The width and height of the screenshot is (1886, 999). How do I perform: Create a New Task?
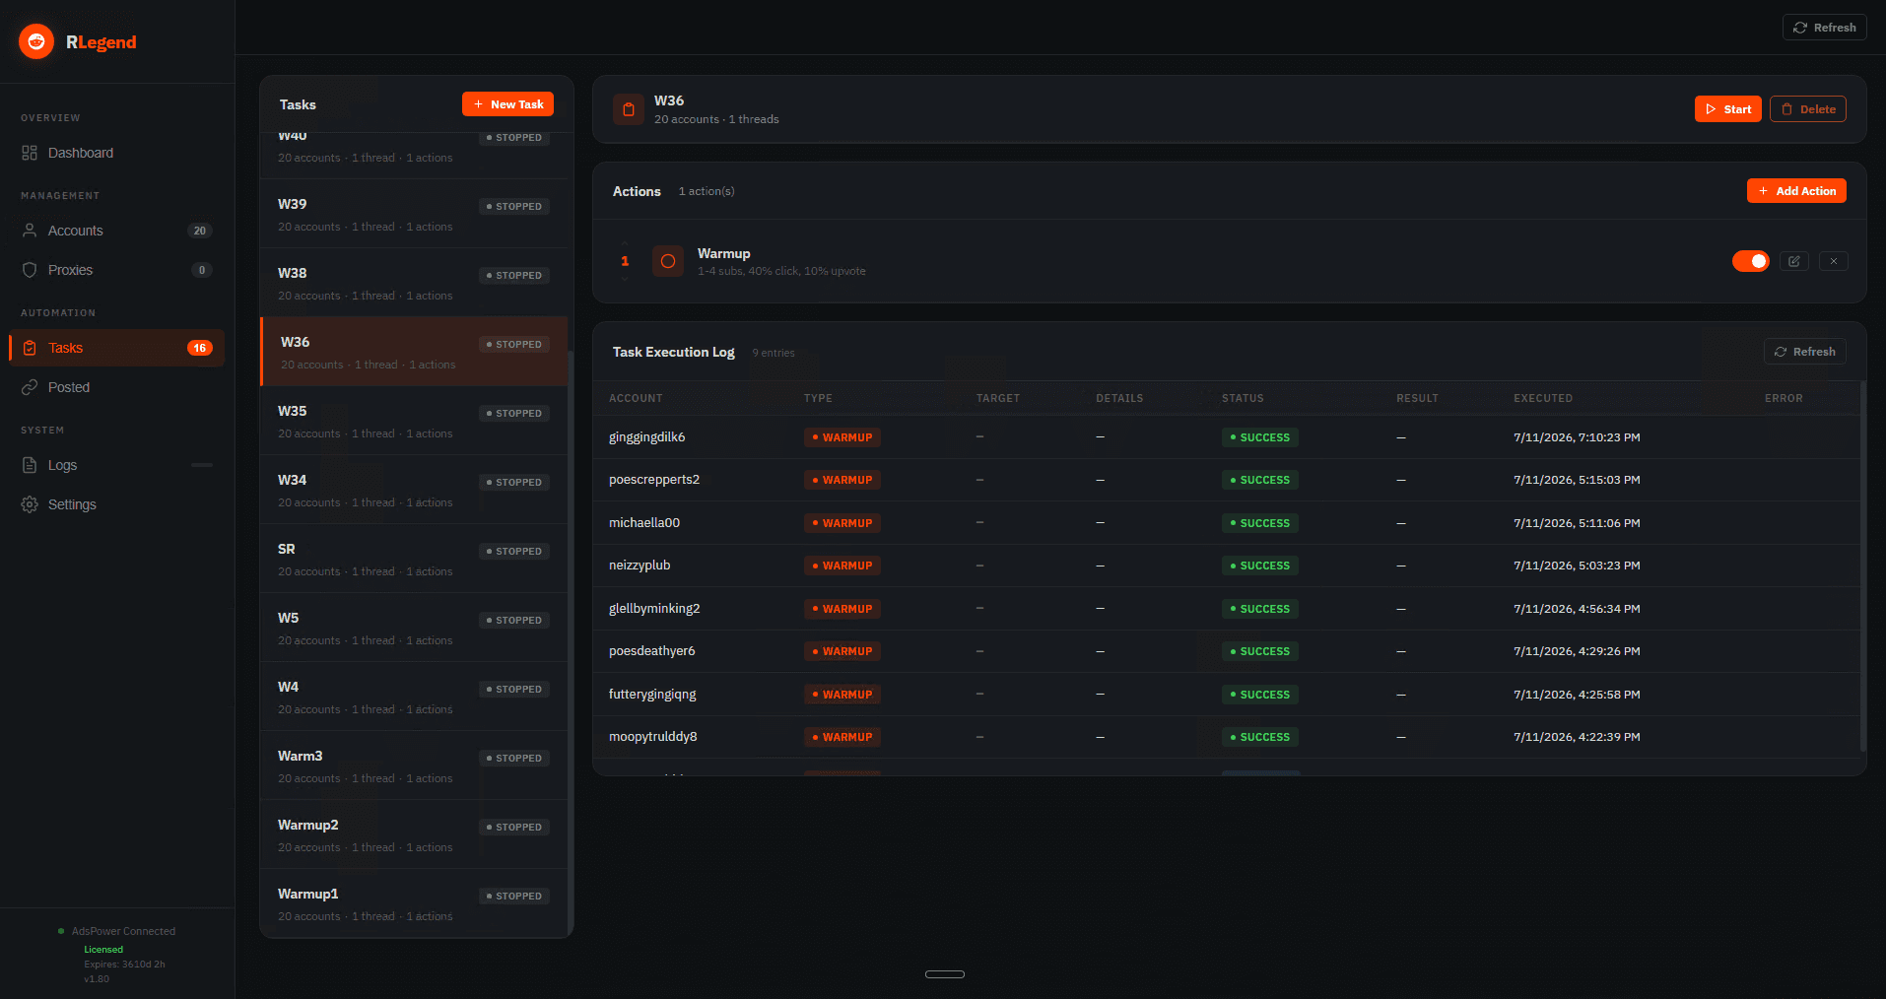(507, 104)
